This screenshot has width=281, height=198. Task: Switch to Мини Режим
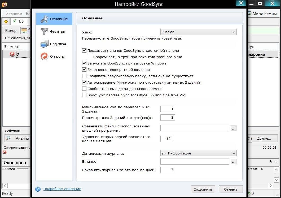tap(262, 14)
